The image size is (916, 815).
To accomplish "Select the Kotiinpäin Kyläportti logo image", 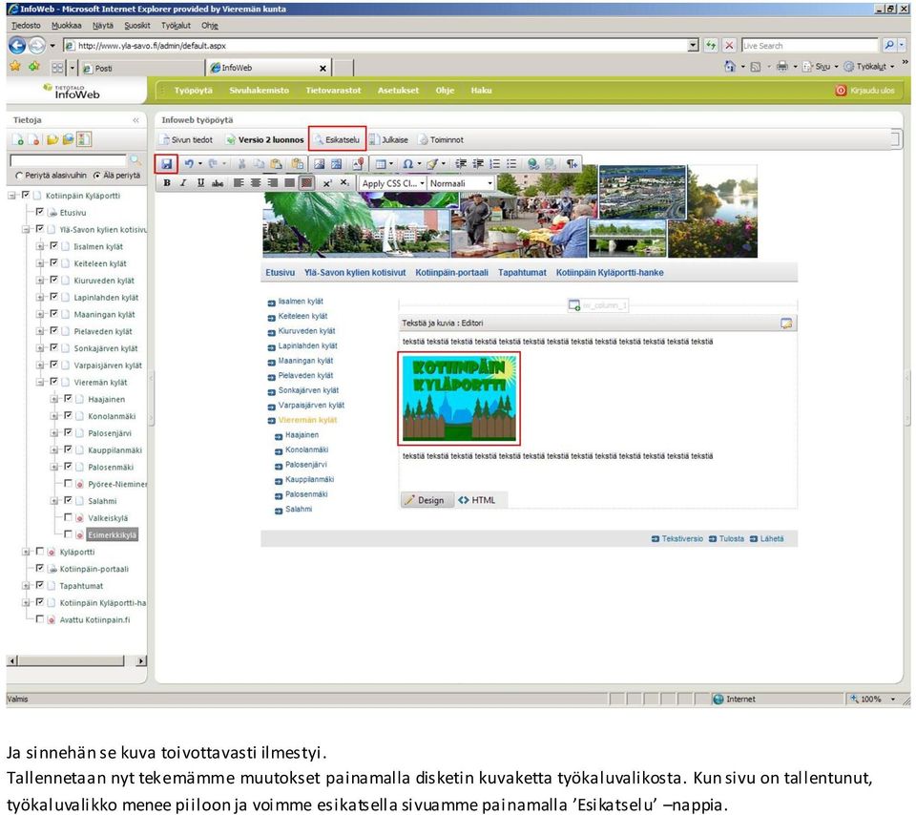I will (459, 399).
